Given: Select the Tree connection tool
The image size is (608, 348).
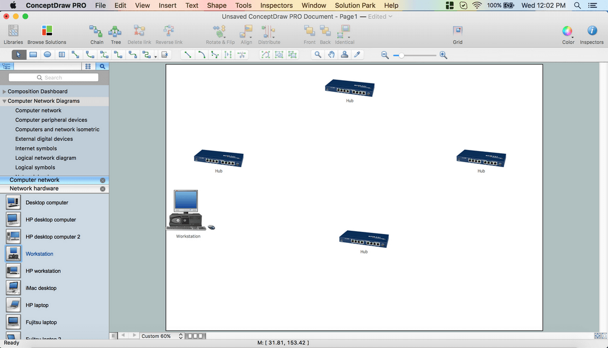Looking at the screenshot, I should click(116, 34).
